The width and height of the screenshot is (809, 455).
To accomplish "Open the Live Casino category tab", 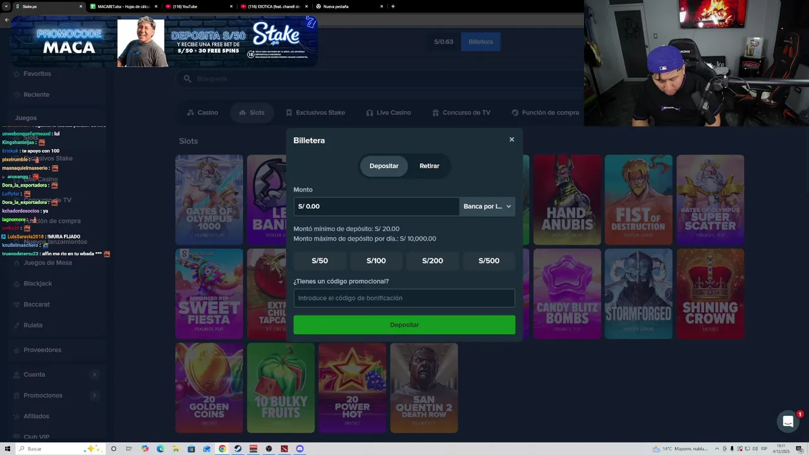I will (x=389, y=112).
